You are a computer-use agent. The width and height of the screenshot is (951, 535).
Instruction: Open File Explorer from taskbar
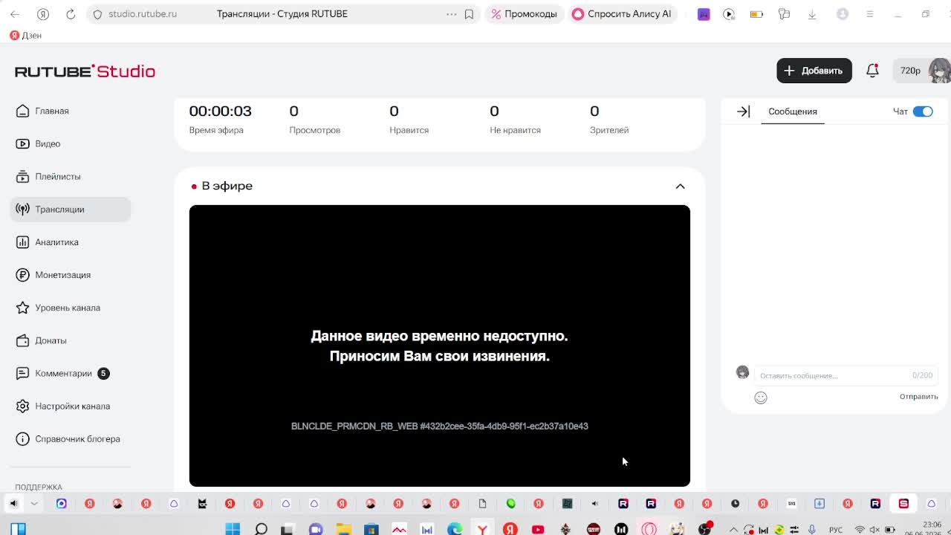tap(343, 529)
